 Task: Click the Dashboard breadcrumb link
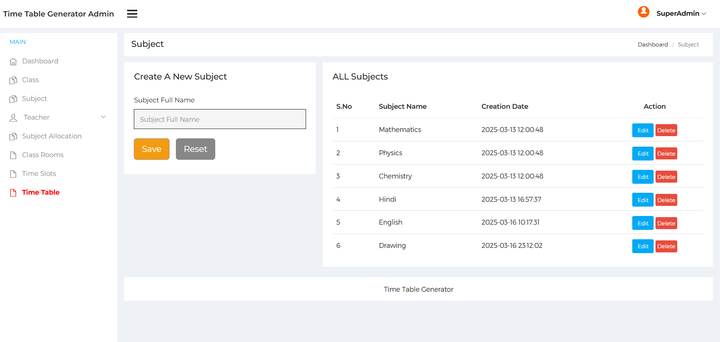tap(653, 44)
